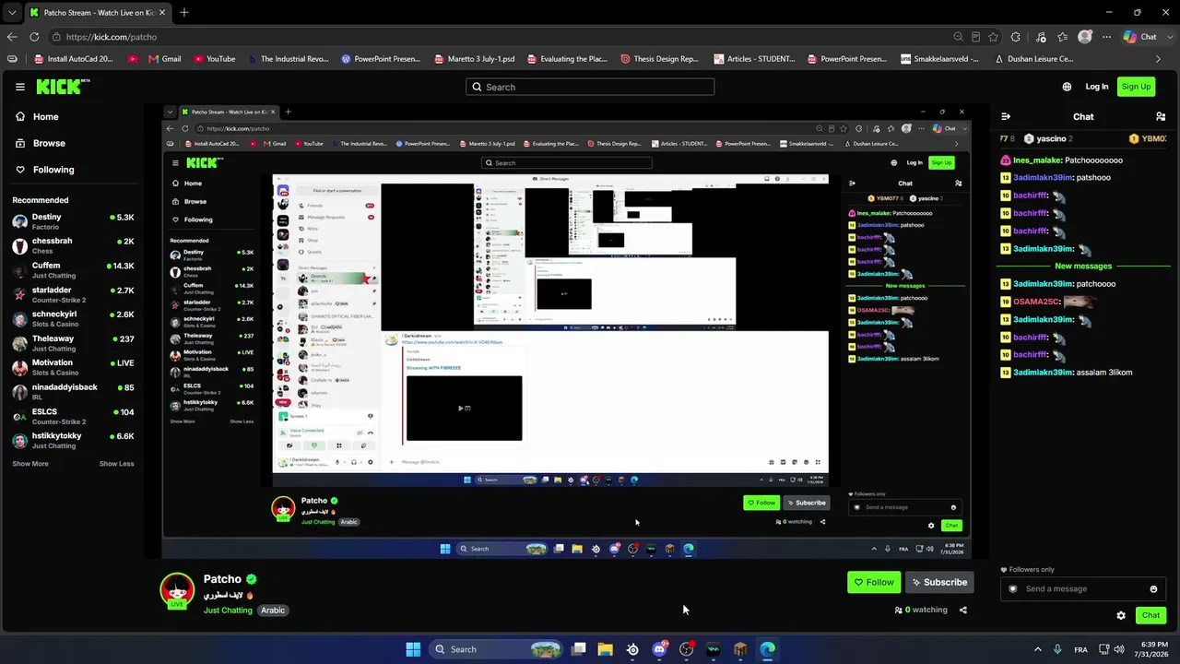The height and width of the screenshot is (664, 1180).
Task: Reload the page with the outer browser's refresh icon
Action: pyautogui.click(x=34, y=37)
